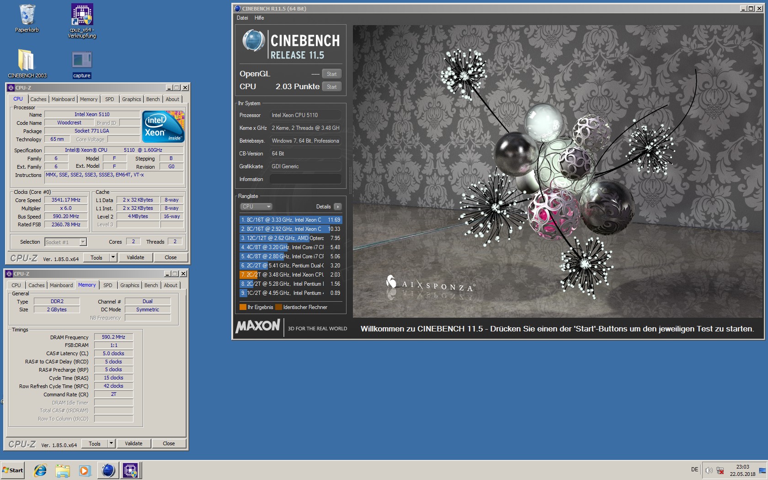Open the Start menu
This screenshot has width=768, height=480.
[13, 470]
